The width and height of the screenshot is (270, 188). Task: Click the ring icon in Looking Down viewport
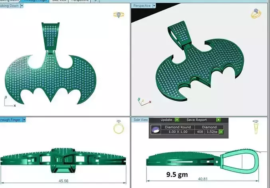119,15
